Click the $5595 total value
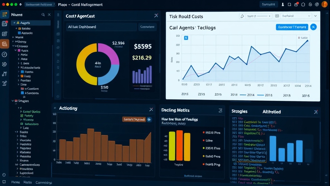The width and height of the screenshot is (330, 186). [x=143, y=46]
